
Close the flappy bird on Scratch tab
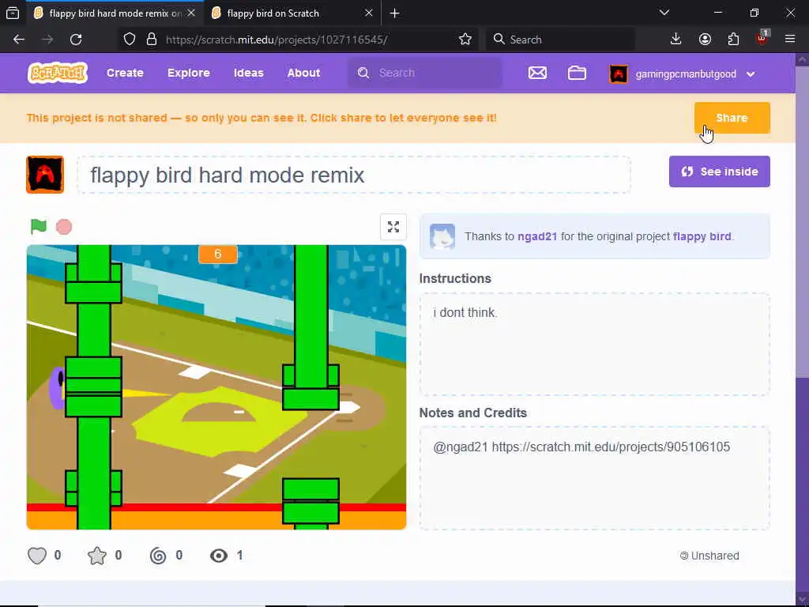(x=368, y=13)
